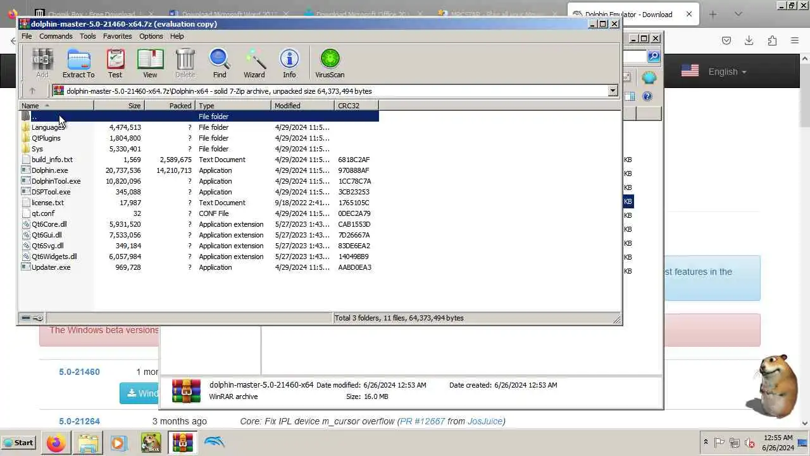Open the Options menu
Screen dimensions: 810x456
coord(151,36)
